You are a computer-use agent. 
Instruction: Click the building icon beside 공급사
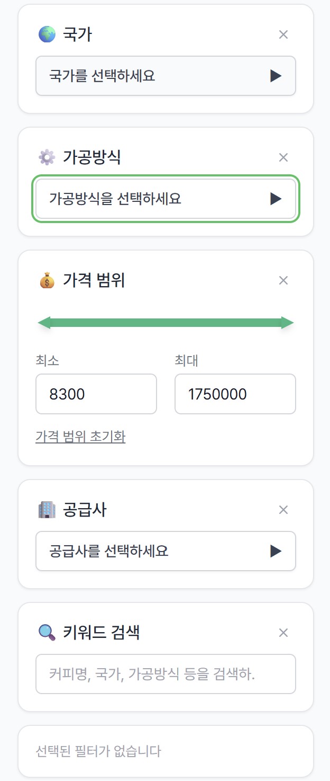coord(48,509)
